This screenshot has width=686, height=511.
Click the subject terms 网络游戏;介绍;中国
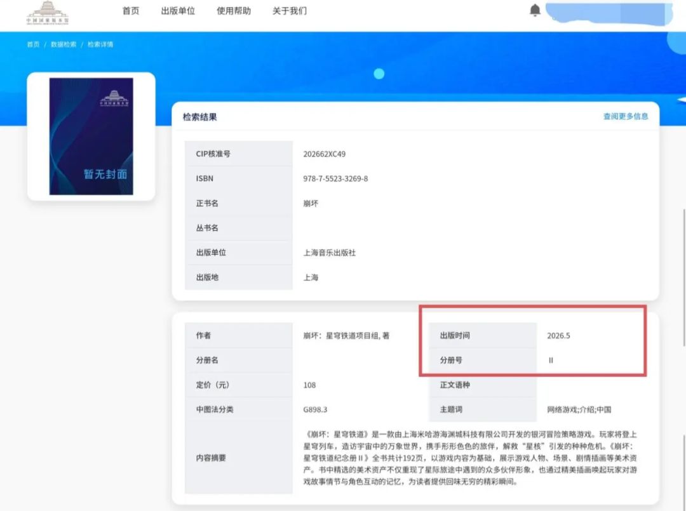pos(579,409)
